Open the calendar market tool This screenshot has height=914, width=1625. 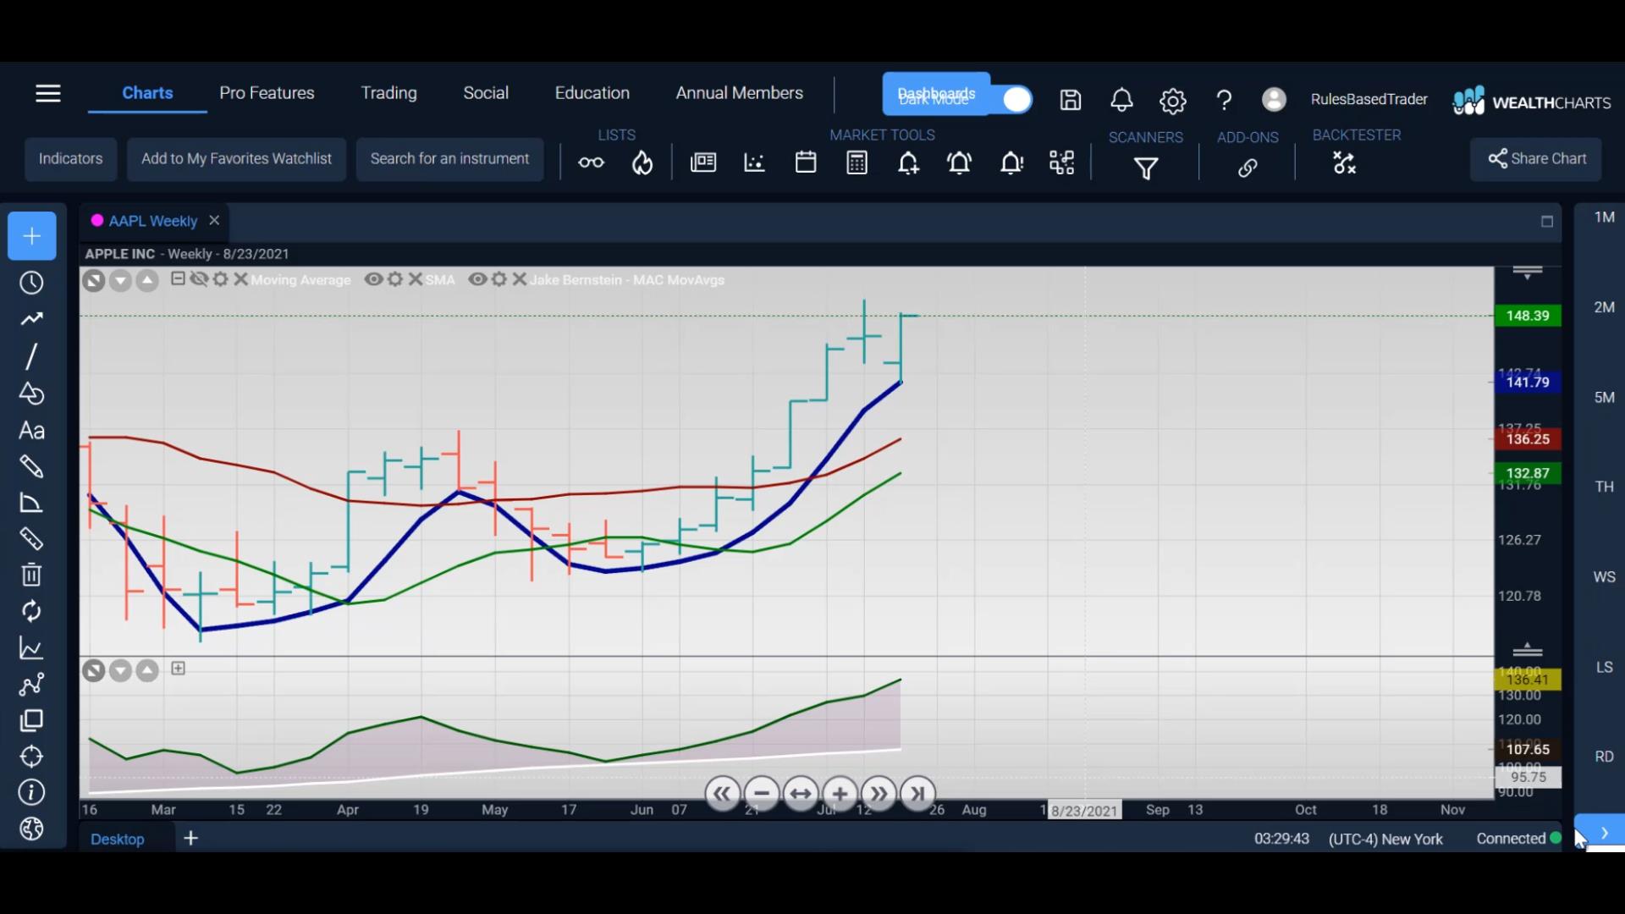point(806,162)
